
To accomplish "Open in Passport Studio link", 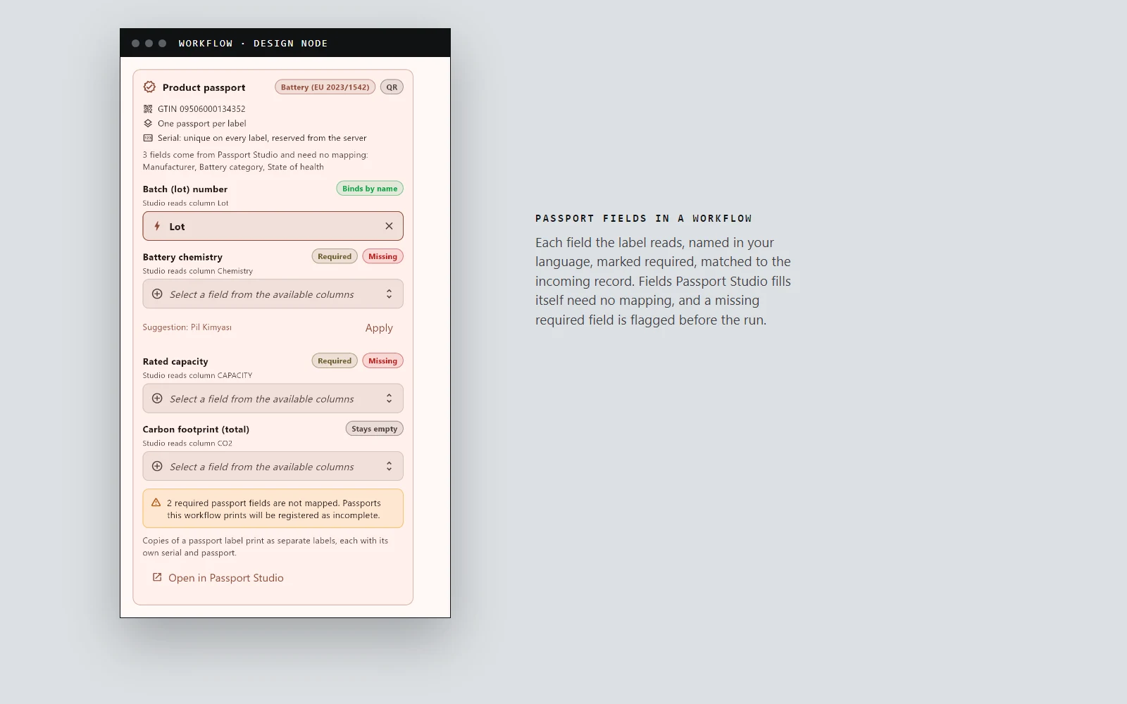I will pyautogui.click(x=218, y=578).
